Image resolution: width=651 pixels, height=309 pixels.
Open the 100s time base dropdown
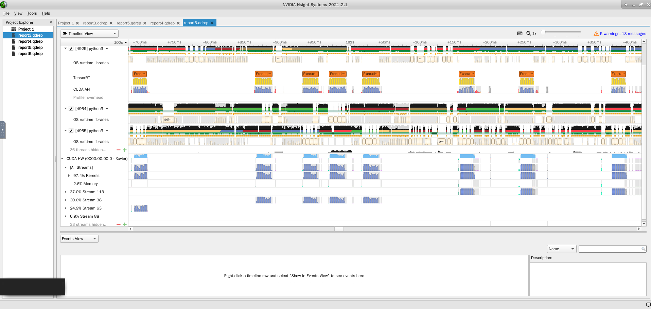[x=120, y=42]
